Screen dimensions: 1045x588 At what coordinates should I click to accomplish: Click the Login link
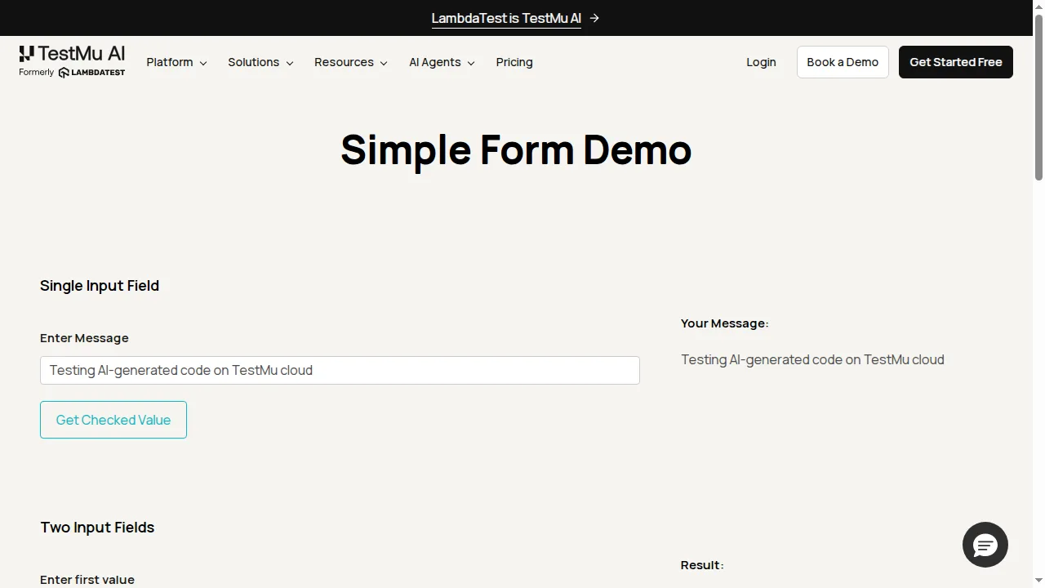tap(761, 62)
